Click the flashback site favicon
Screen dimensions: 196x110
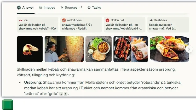coord(151,20)
